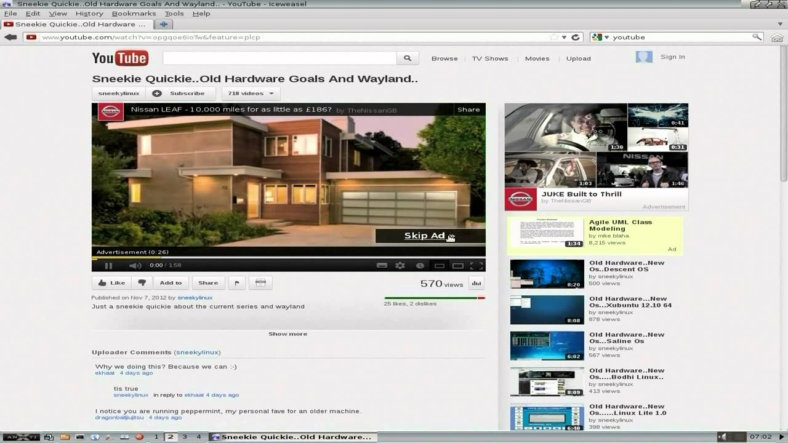788x443 pixels.
Task: Flag video as inappropriate
Action: pos(237,283)
